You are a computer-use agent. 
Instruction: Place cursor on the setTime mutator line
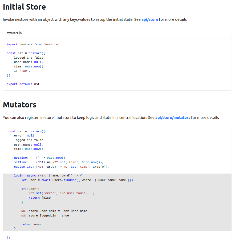(x=58, y=162)
